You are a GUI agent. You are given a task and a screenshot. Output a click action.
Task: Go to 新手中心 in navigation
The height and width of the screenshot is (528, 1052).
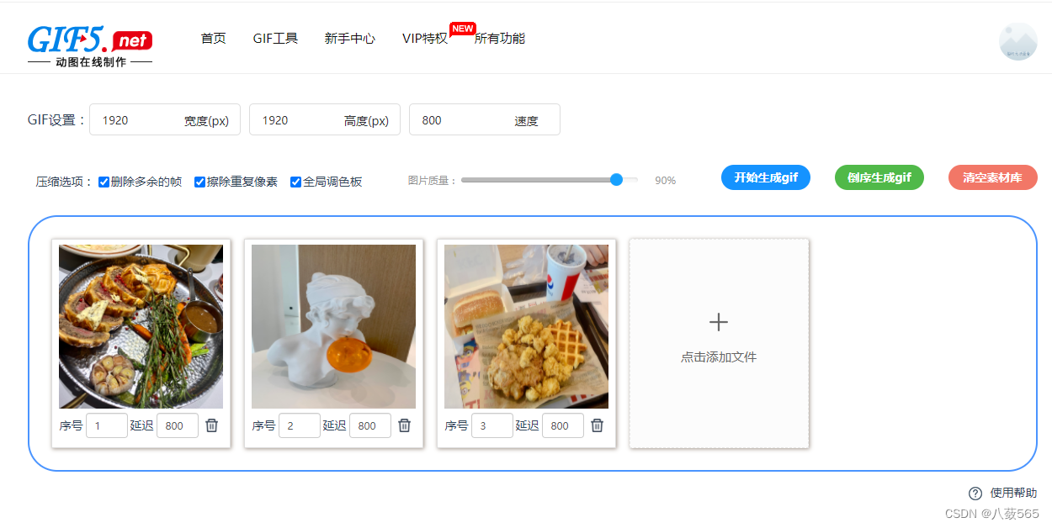click(350, 39)
